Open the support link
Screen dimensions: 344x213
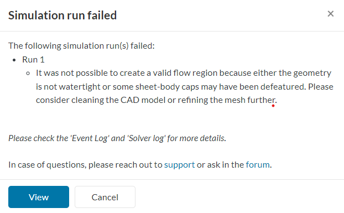click(179, 165)
